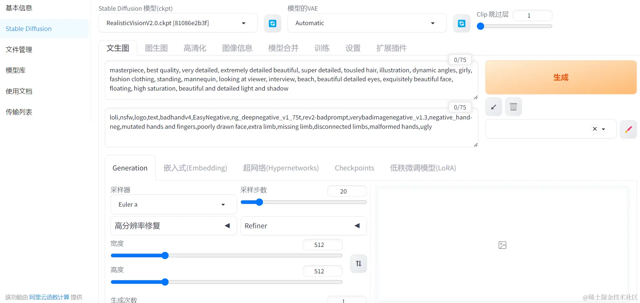Adjust the 采样步数 slider

click(x=303, y=202)
